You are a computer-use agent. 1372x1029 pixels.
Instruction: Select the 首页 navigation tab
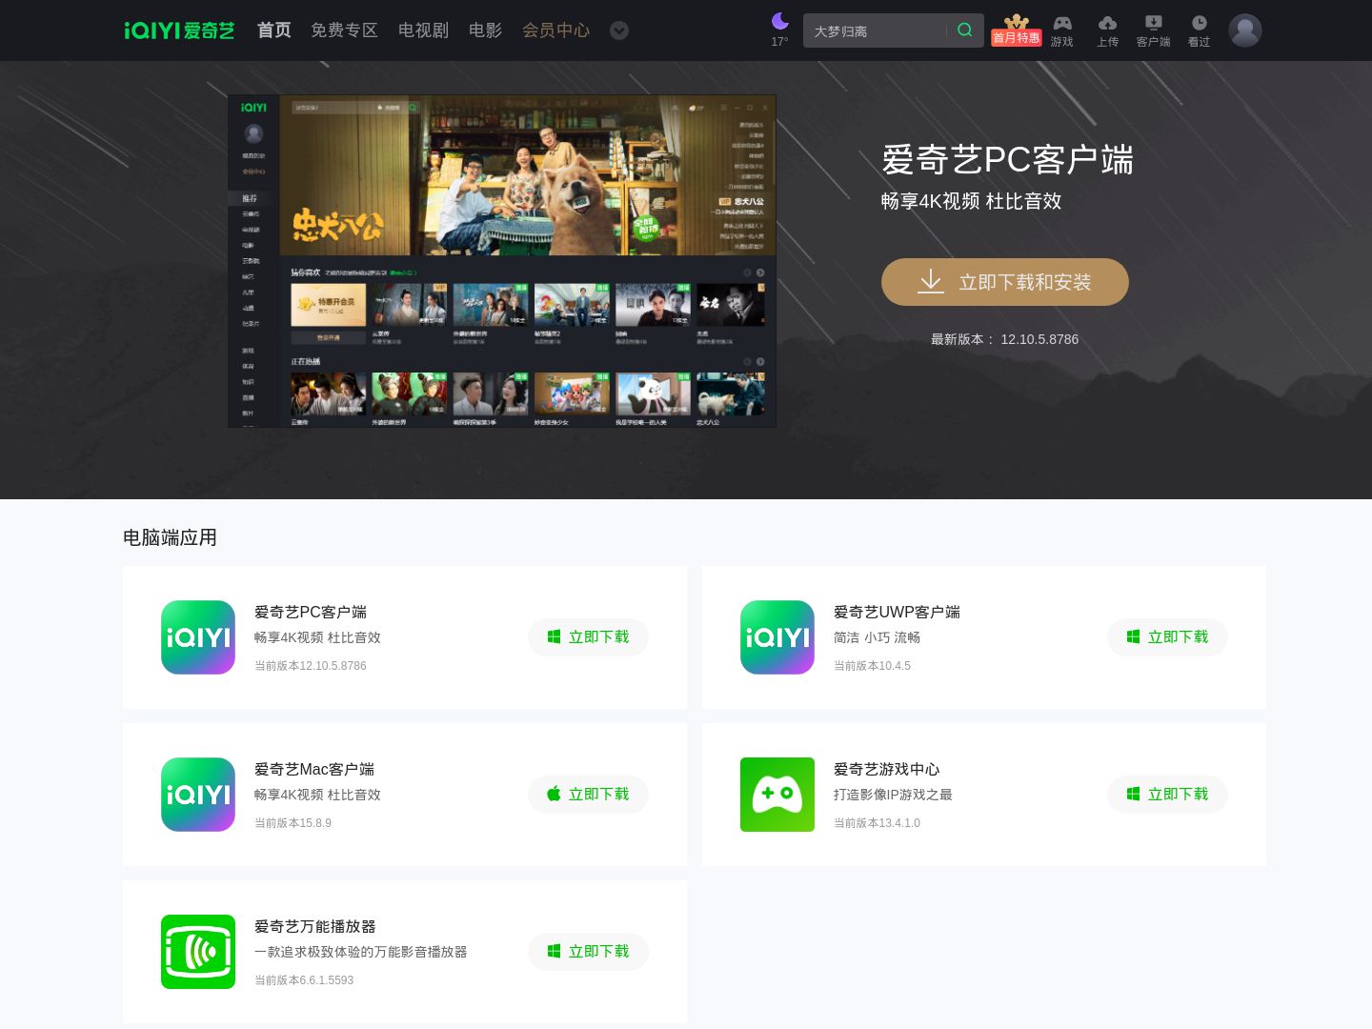[x=274, y=30]
